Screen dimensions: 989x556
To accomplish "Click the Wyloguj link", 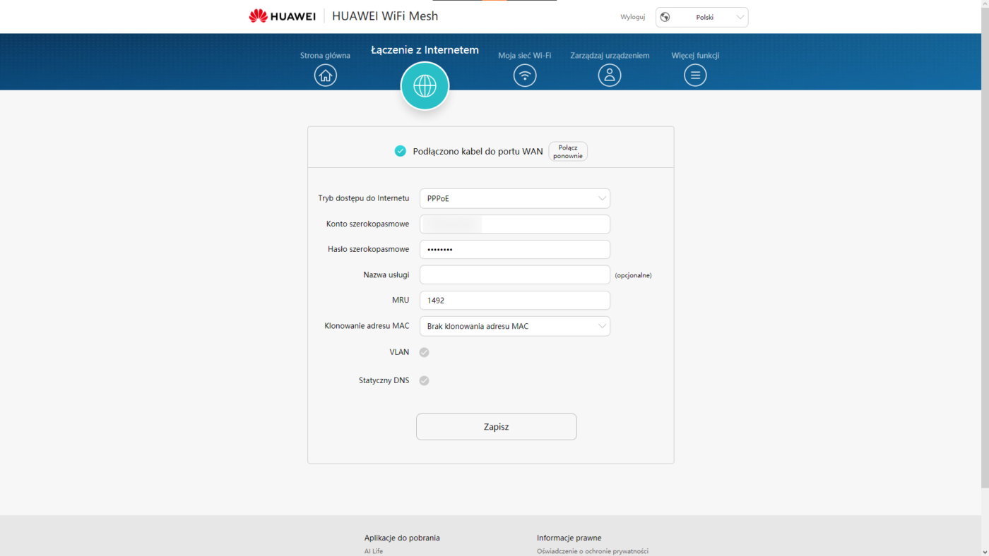I will pos(632,17).
